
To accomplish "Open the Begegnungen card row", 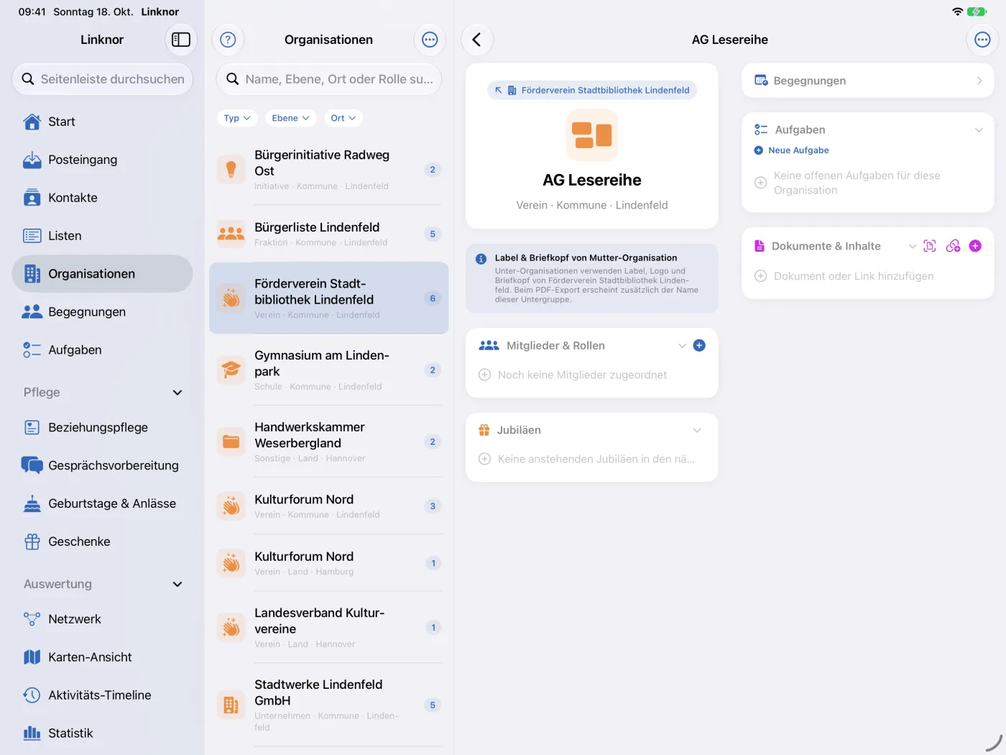I will 868,81.
